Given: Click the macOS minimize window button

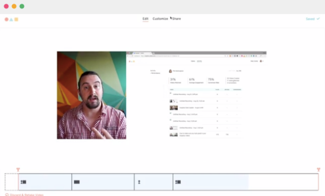Looking at the screenshot, I should [14, 6].
